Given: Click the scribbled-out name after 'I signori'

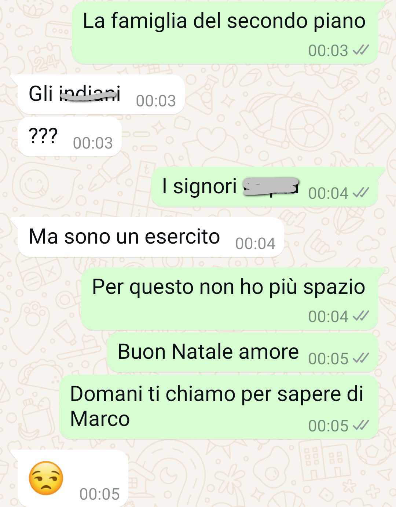Looking at the screenshot, I should pyautogui.click(x=271, y=185).
